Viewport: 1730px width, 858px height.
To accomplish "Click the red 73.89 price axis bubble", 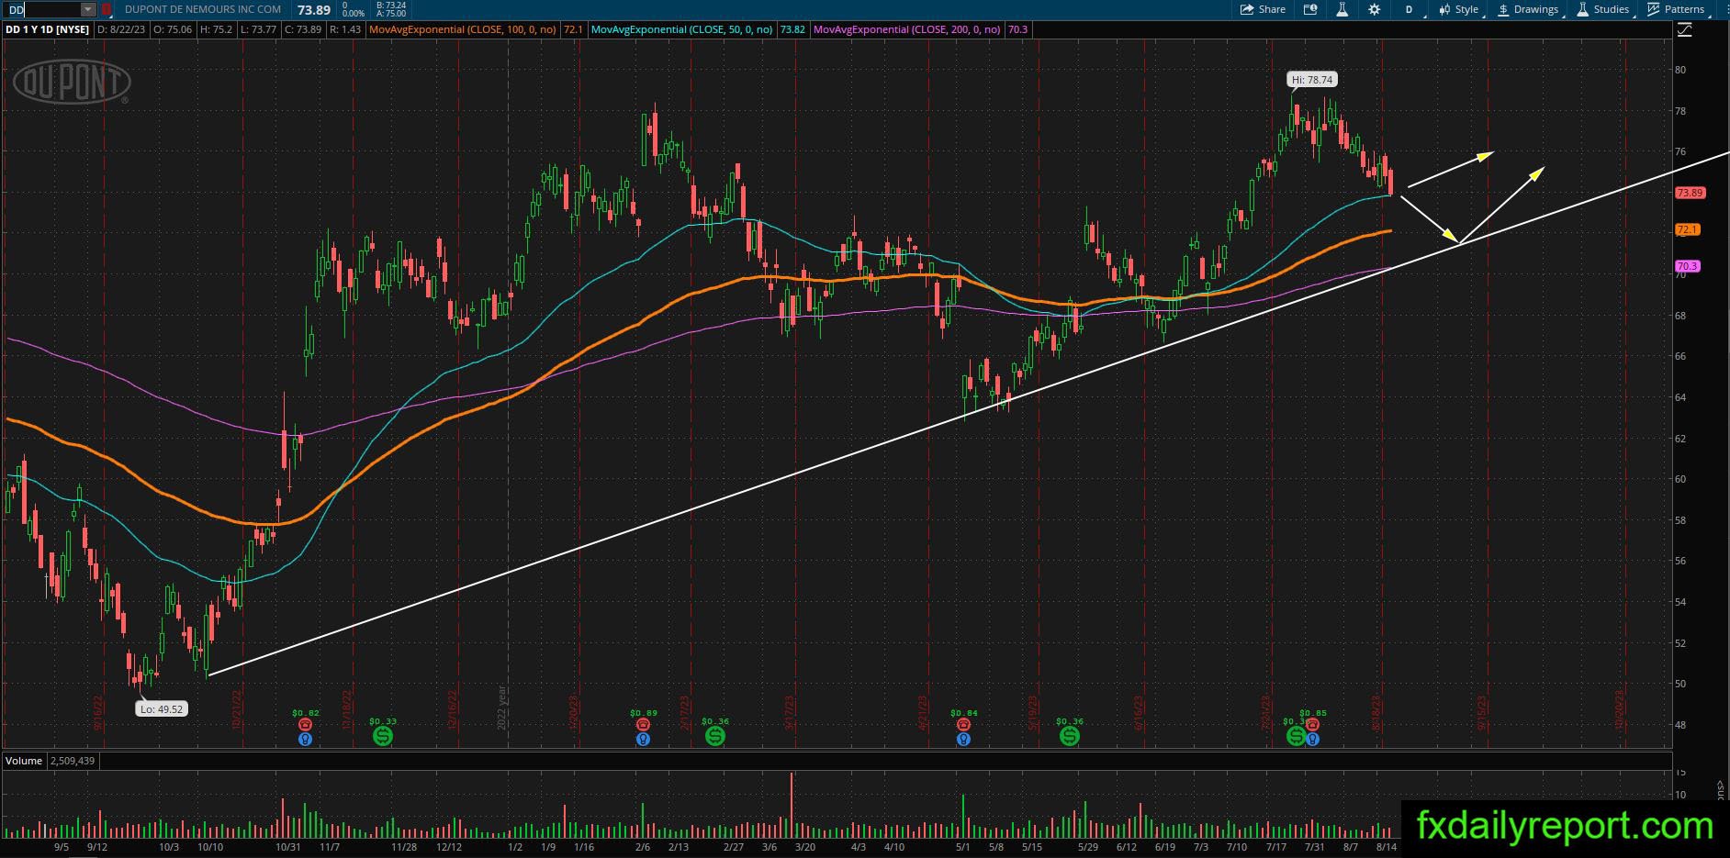I will point(1690,193).
